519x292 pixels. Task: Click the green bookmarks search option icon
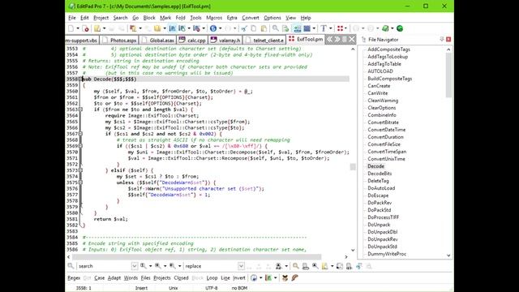tap(268, 277)
